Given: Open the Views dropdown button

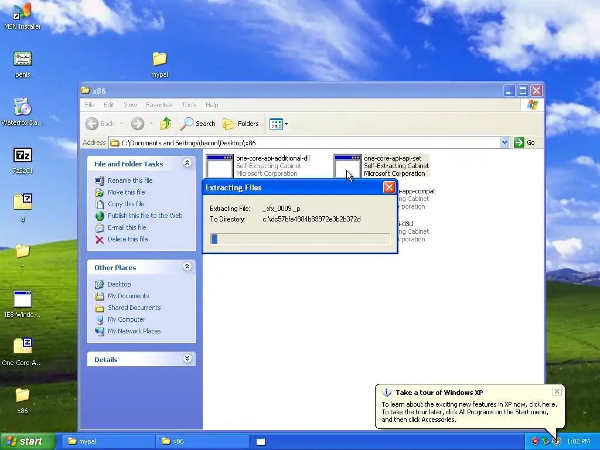Looking at the screenshot, I should (278, 124).
